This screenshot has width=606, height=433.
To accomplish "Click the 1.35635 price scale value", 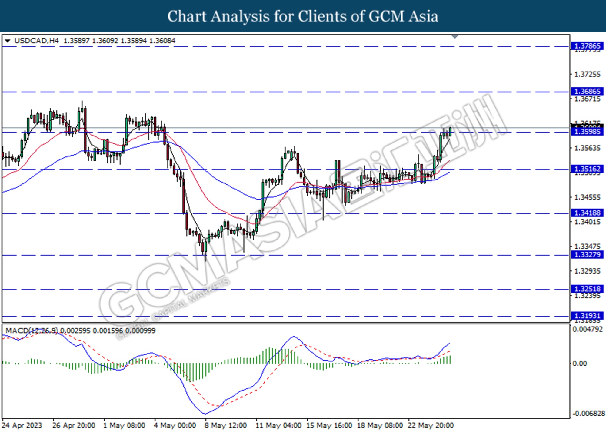I will 588,148.
